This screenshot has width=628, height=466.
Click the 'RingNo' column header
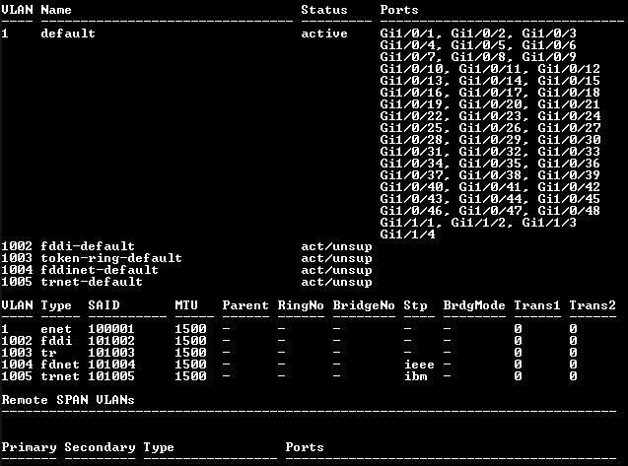coord(301,305)
